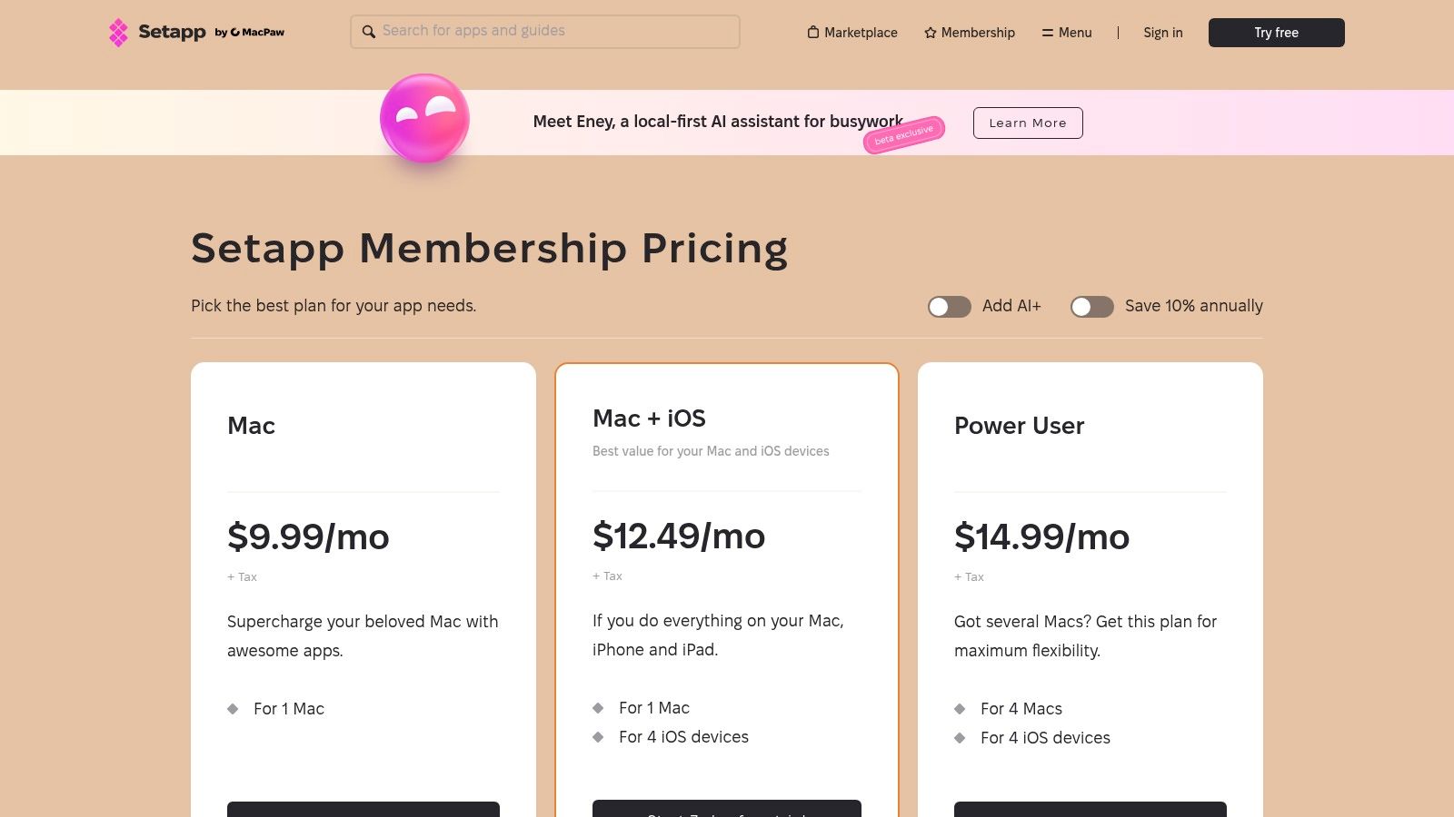Open the Marketplace navigation item
This screenshot has width=1454, height=817.
pyautogui.click(x=860, y=32)
